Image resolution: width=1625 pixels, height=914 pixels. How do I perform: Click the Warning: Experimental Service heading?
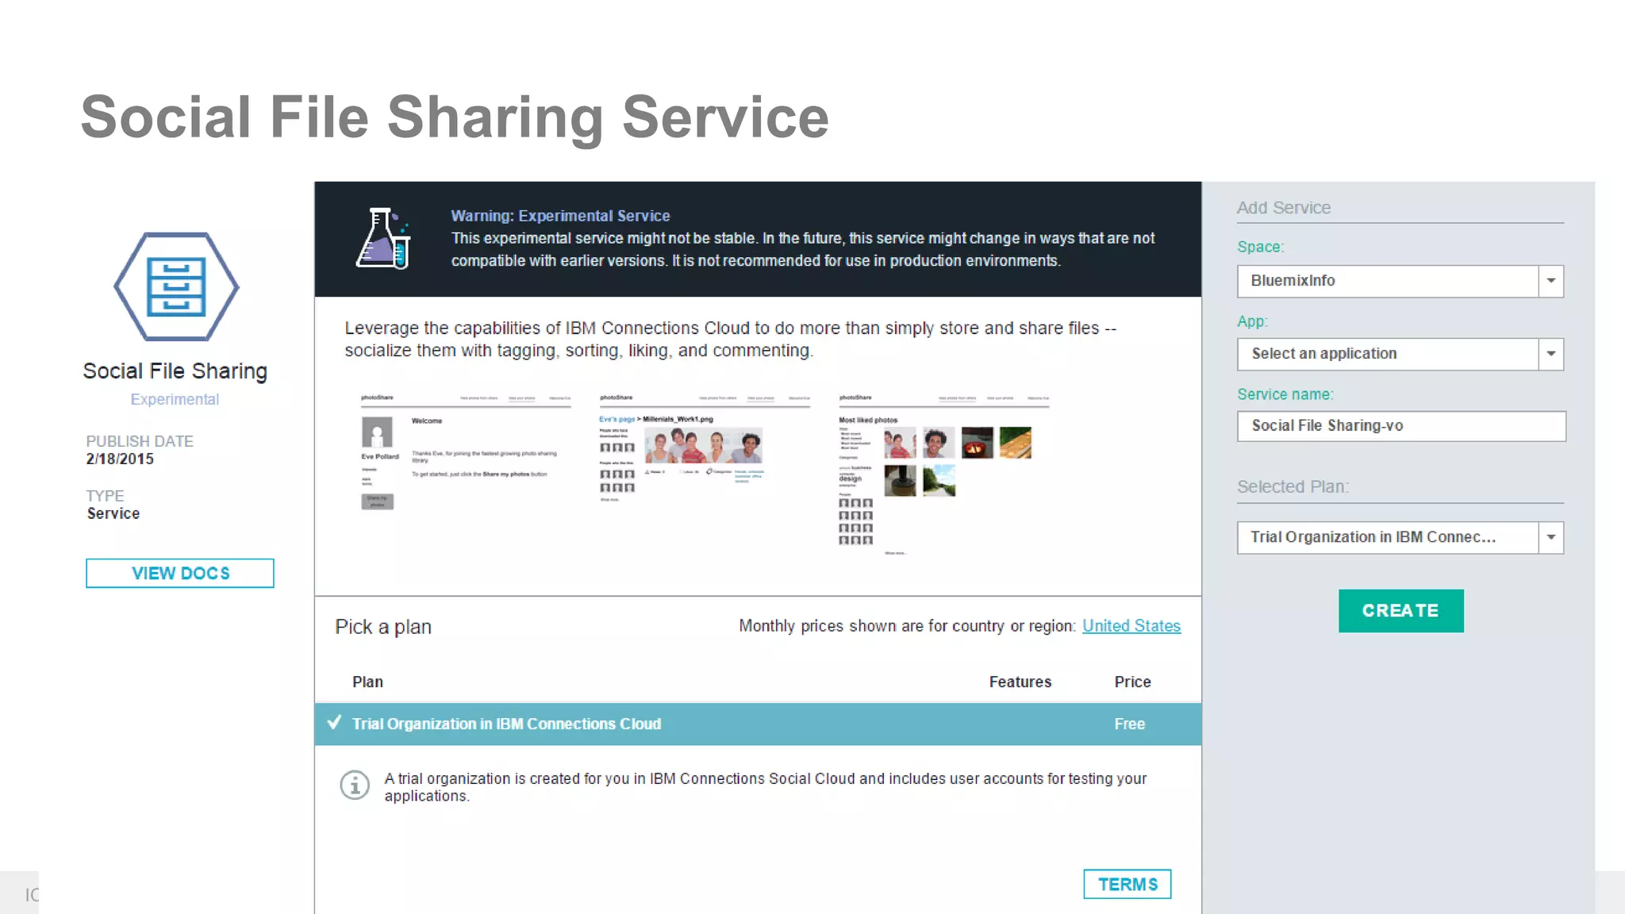click(560, 216)
